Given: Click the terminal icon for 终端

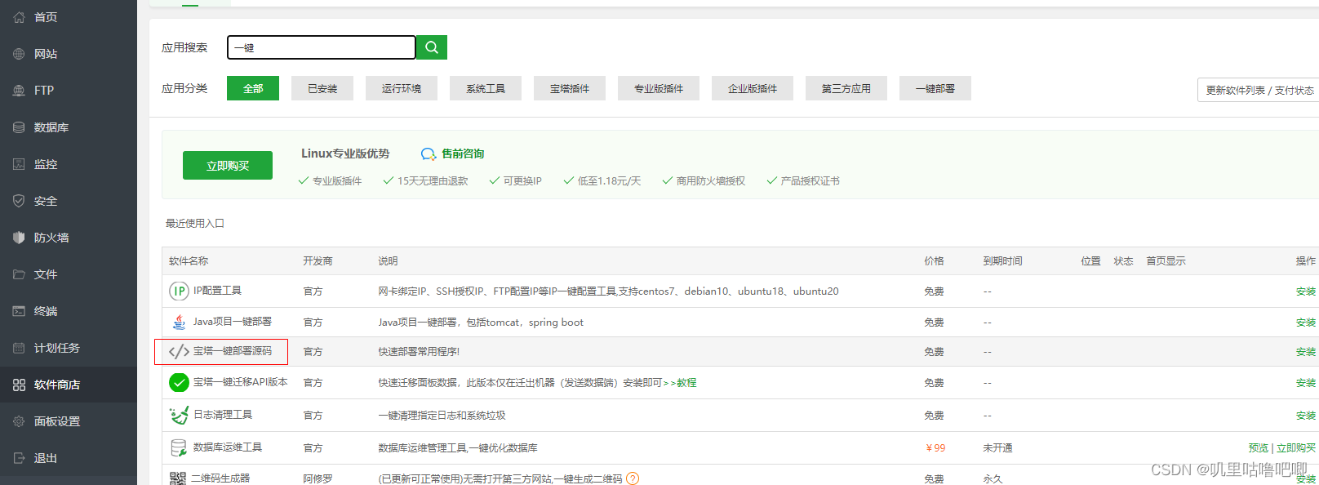Looking at the screenshot, I should tap(19, 311).
